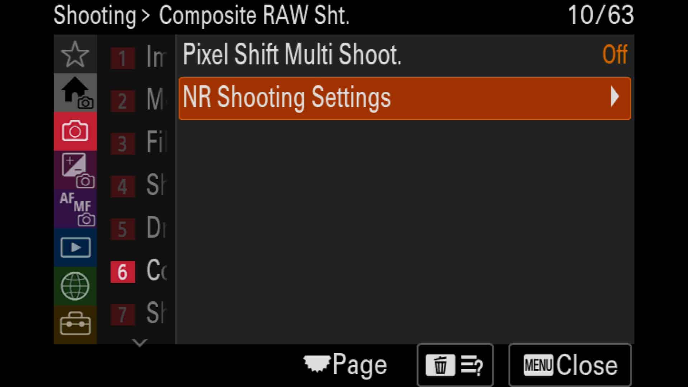Open the Exposure/Color tab icon
The image size is (688, 387).
tap(75, 170)
